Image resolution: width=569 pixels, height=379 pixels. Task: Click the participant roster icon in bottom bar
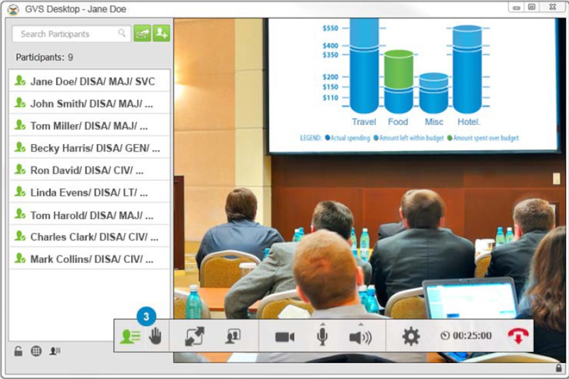(x=54, y=351)
